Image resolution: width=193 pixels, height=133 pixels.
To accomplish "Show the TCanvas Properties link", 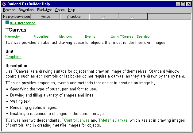I will pyautogui.click(x=41, y=37).
